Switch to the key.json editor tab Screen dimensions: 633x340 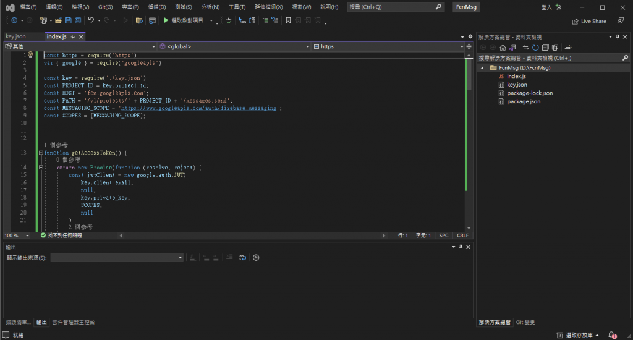point(16,36)
